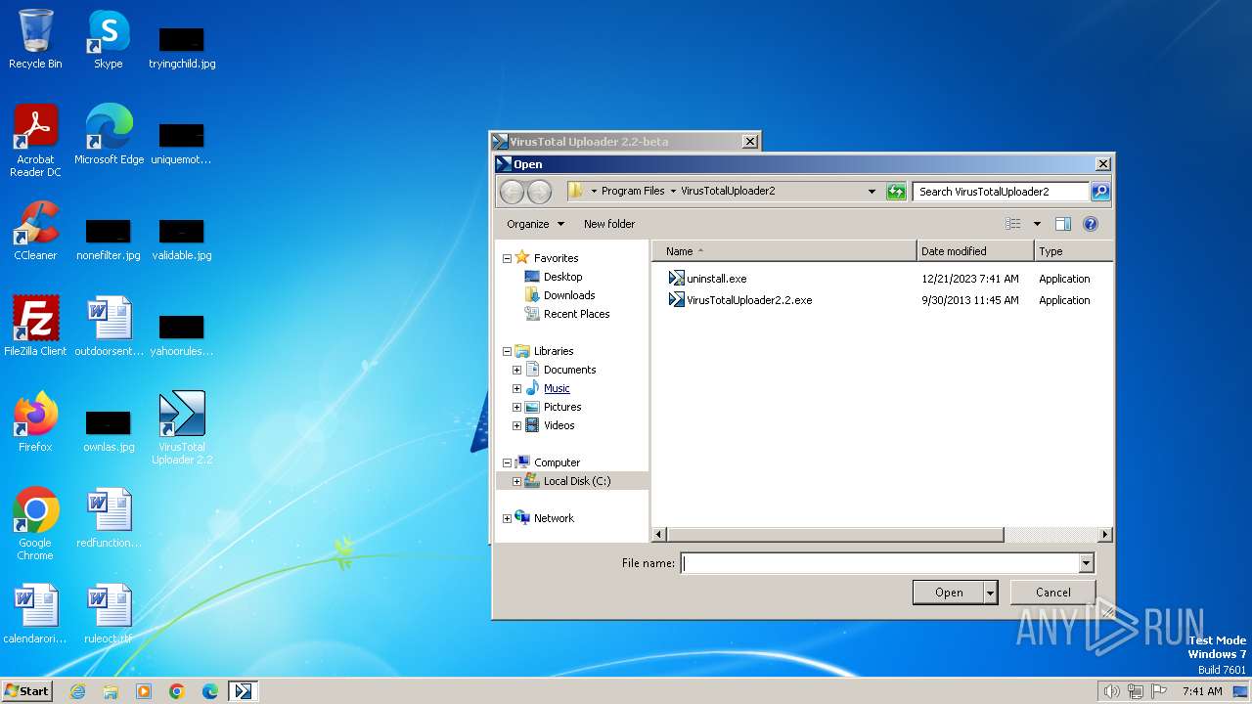
Task: Collapse the Favorites tree node
Action: pos(507,258)
